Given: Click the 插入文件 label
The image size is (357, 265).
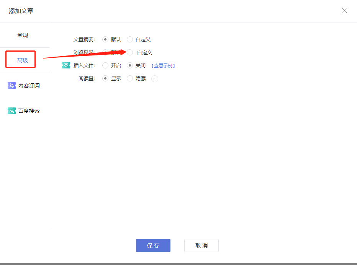Looking at the screenshot, I should coord(85,65).
